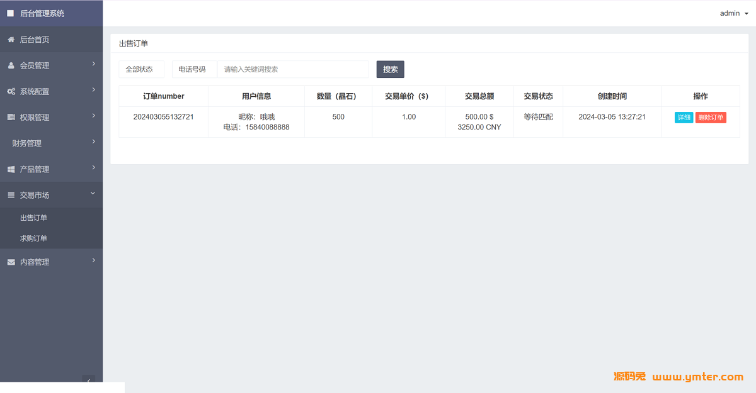The image size is (756, 393).
Task: Click the 创建时间 column header
Action: click(612, 96)
